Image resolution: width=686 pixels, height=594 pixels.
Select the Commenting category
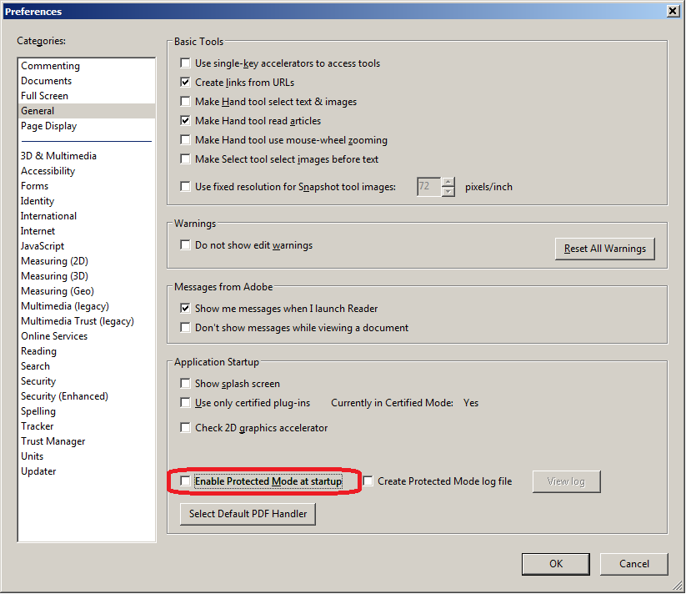tap(87, 66)
